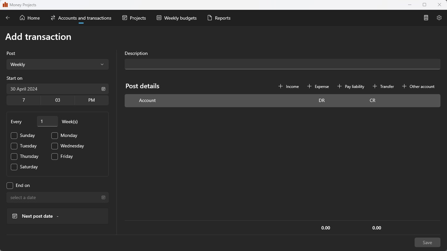Click the End on calendar icon

pyautogui.click(x=103, y=197)
